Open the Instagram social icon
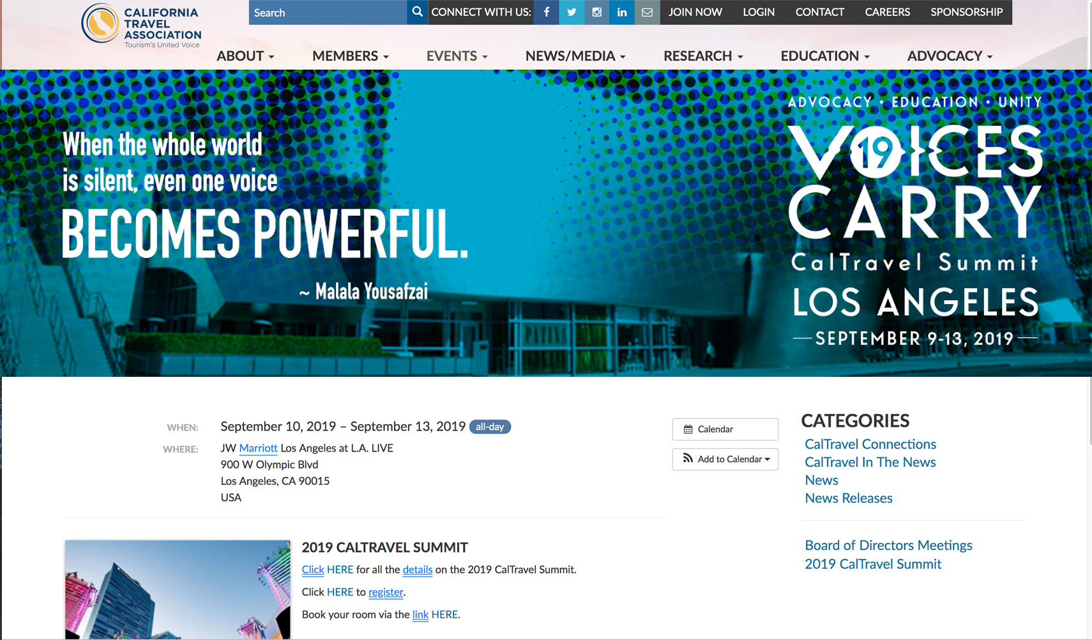Viewport: 1092px width, 640px height. tap(596, 12)
